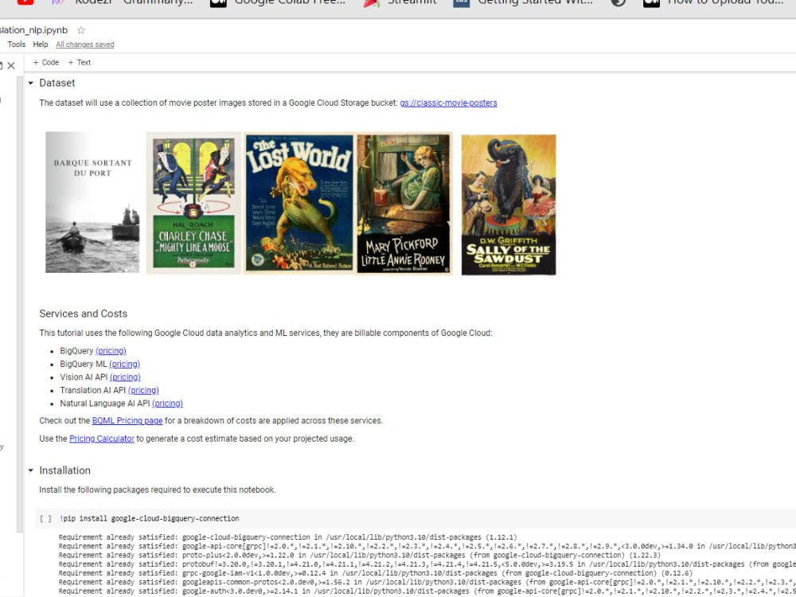This screenshot has width=796, height=597.
Task: Open the Natural Language AI API pricing link
Action: click(x=167, y=404)
